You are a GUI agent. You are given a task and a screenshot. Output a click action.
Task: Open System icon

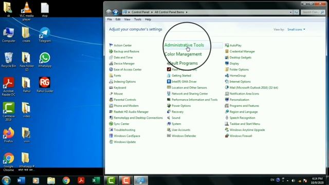click(169, 124)
